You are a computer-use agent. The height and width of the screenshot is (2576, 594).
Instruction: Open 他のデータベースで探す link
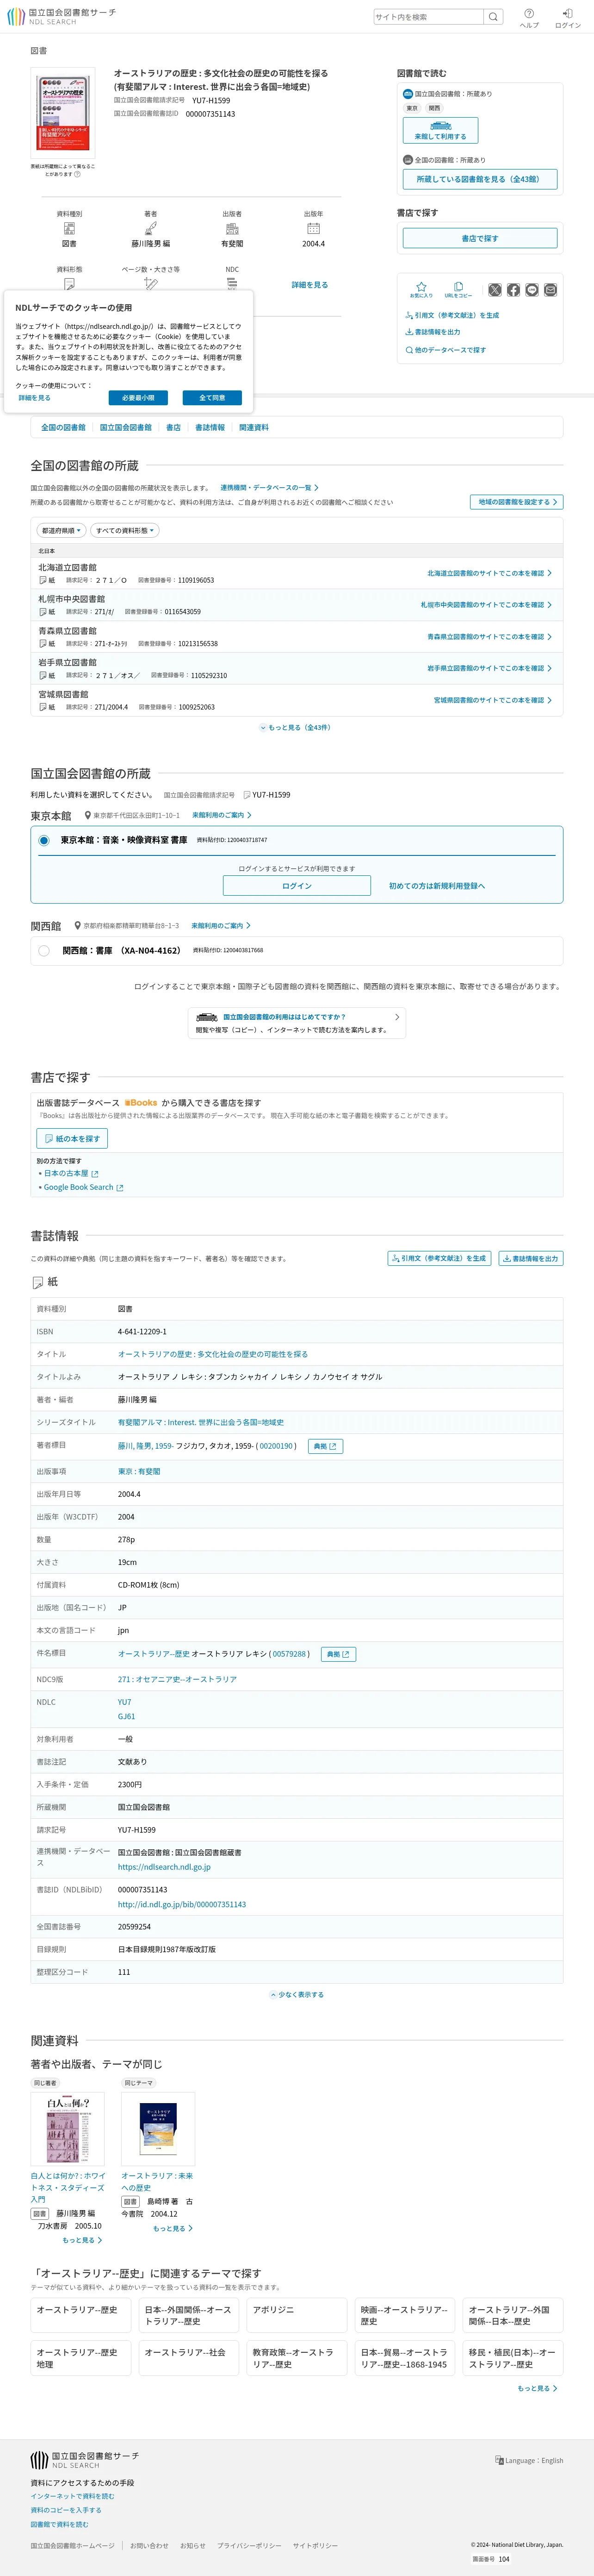tap(446, 350)
